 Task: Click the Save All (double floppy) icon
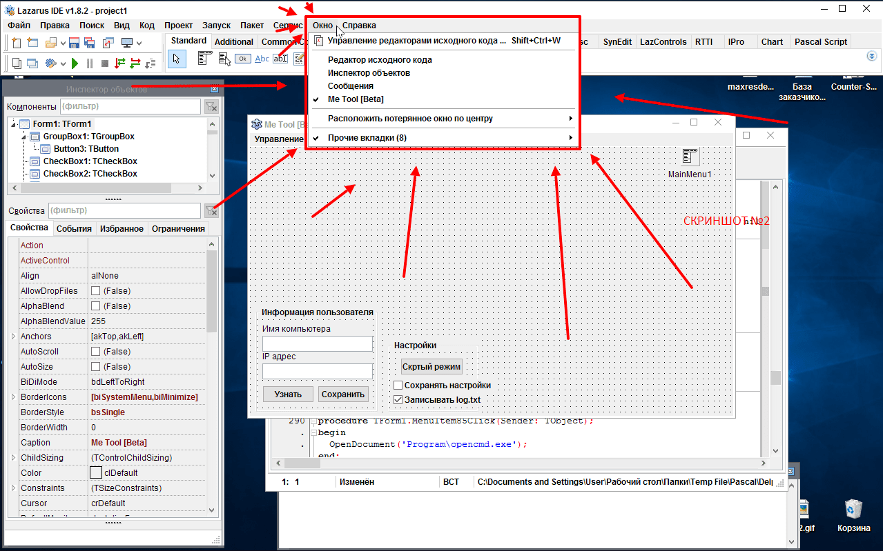(90, 43)
